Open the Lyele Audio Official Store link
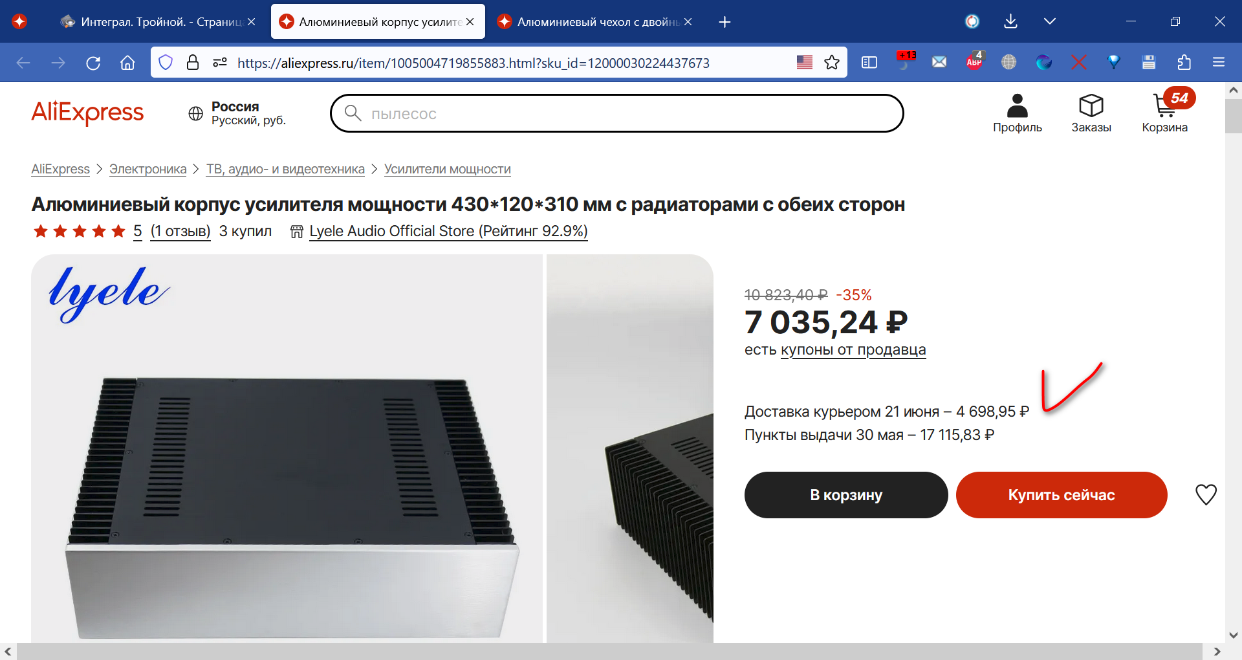 tap(448, 231)
